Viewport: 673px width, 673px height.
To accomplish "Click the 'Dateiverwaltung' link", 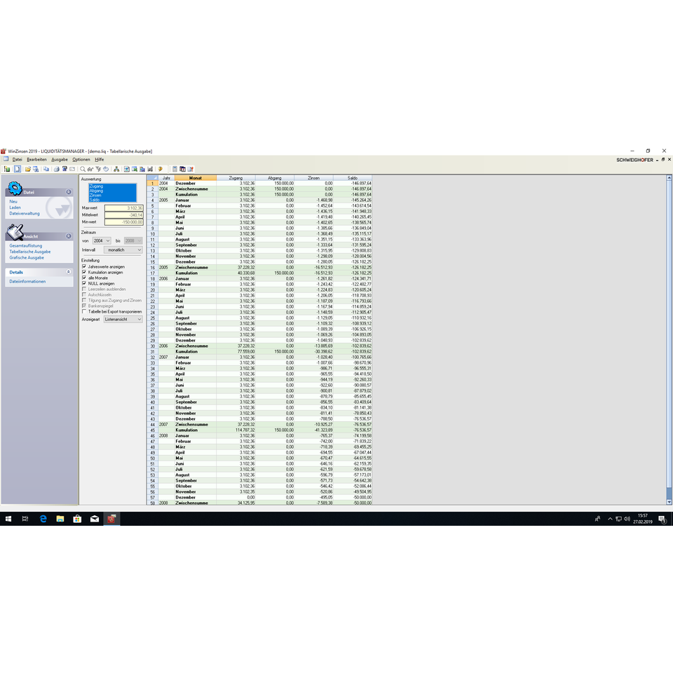I will [25, 213].
